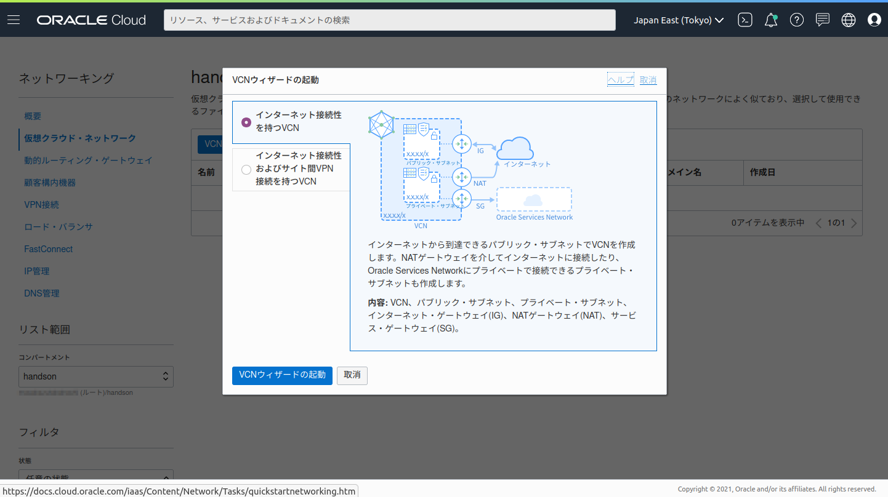The width and height of the screenshot is (888, 497).
Task: Open FastConnect sidebar item
Action: pos(49,249)
